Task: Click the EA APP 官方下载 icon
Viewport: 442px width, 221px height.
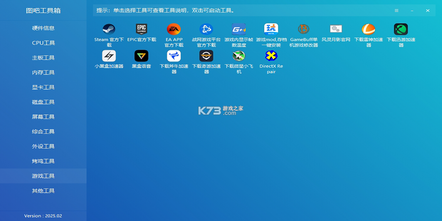Action: point(174,29)
